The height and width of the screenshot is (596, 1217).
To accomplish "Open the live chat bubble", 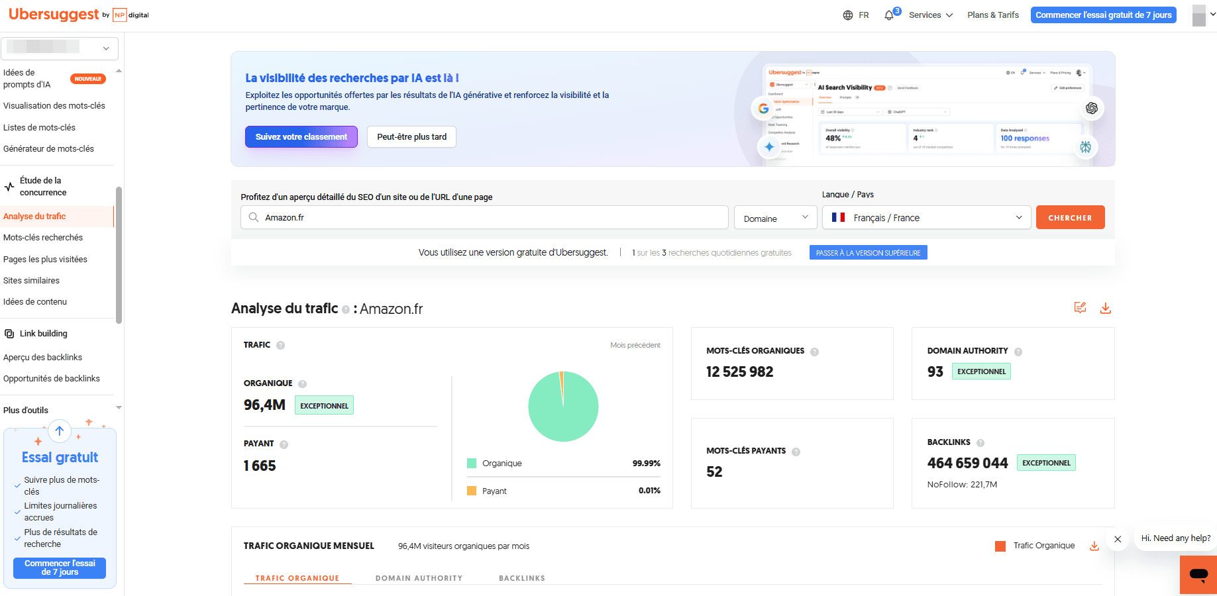I will pos(1198,575).
